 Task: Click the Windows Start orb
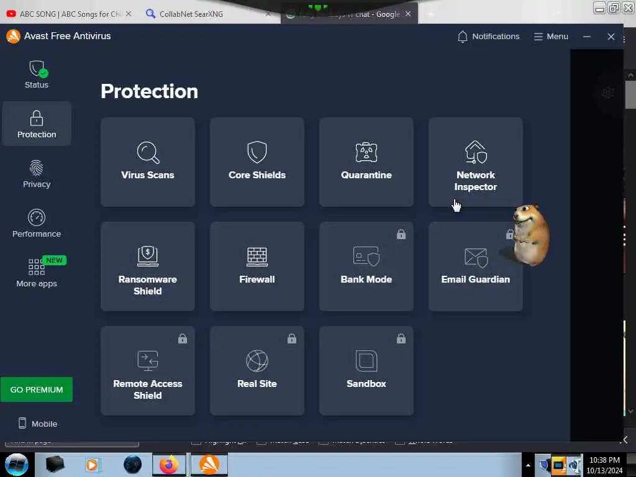pos(17,465)
